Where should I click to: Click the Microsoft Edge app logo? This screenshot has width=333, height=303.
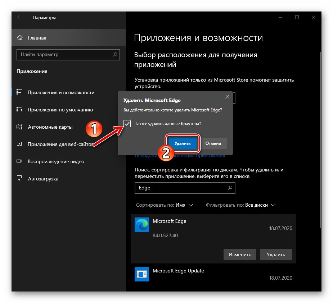click(141, 225)
